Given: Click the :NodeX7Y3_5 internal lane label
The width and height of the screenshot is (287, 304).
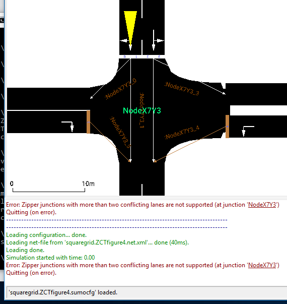Looking at the screenshot, I should coord(120,132).
